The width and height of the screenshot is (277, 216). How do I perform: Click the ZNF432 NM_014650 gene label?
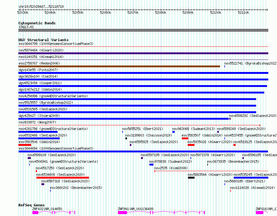[x=47, y=209]
